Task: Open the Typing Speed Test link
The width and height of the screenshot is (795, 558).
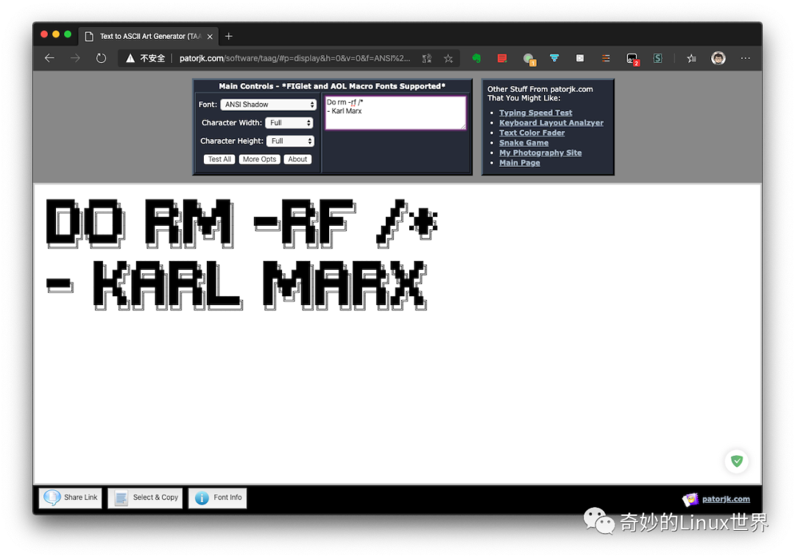Action: 535,113
